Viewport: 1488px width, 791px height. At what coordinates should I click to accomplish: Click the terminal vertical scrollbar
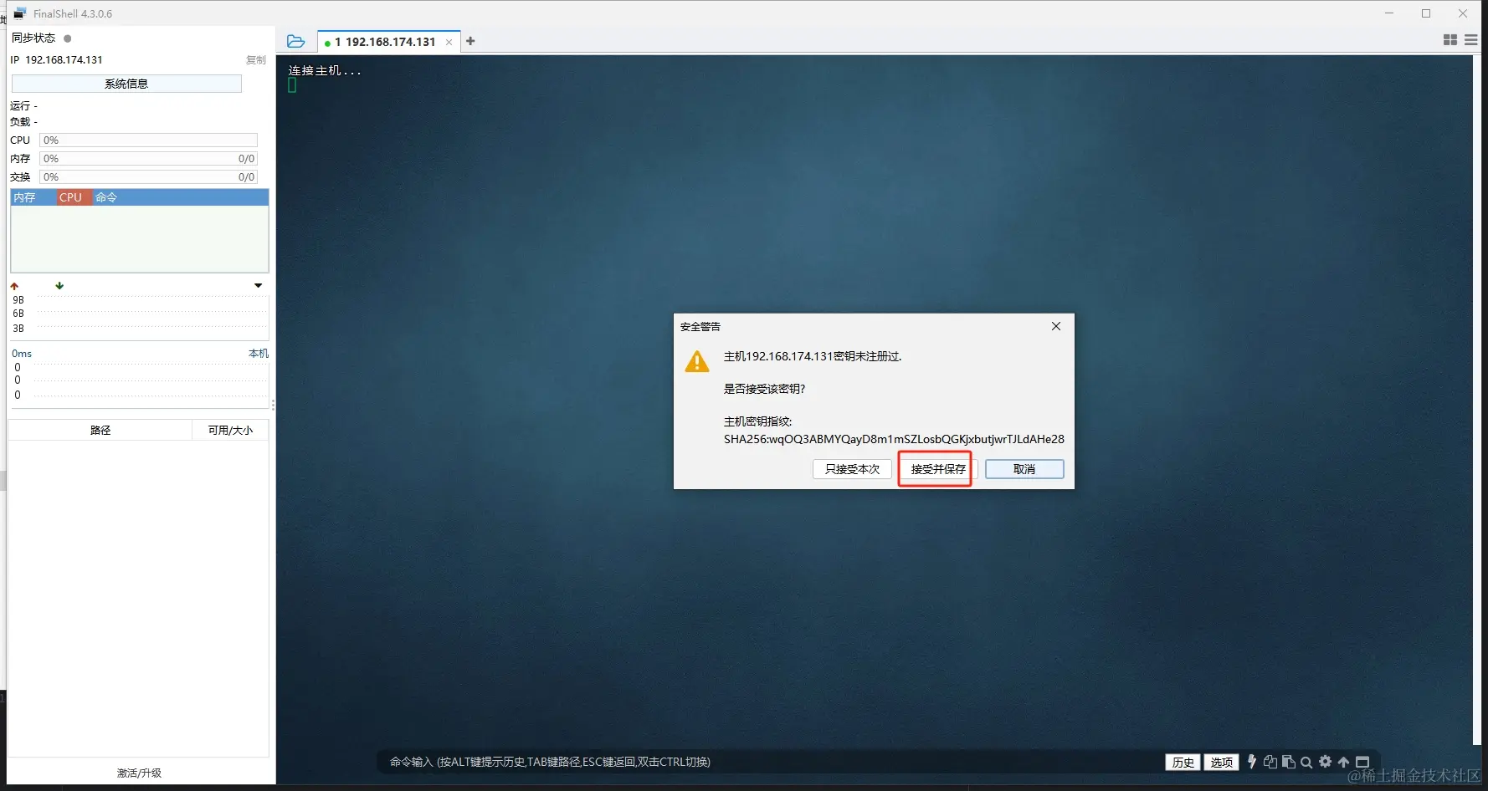click(x=1476, y=400)
